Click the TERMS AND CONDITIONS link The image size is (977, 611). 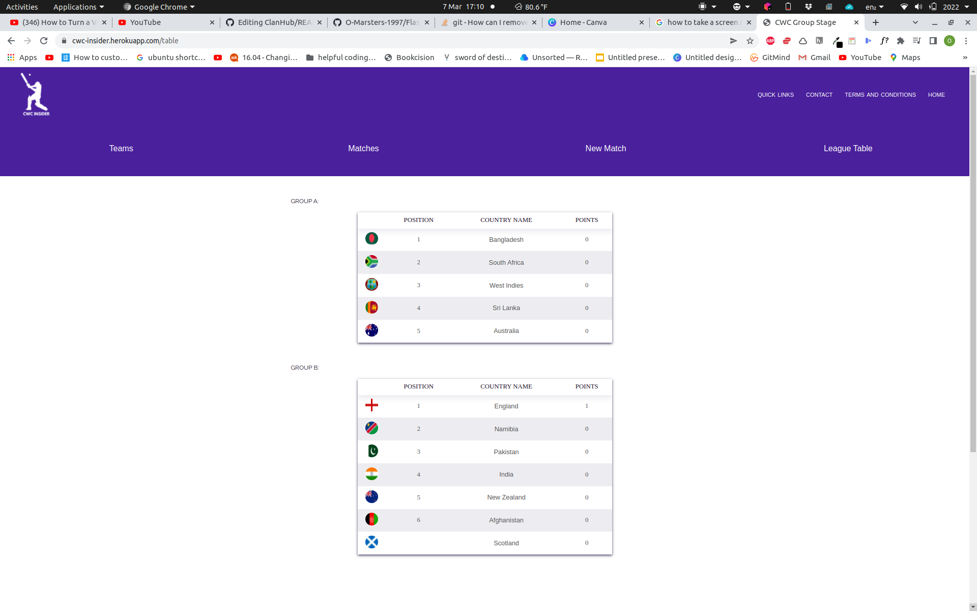click(x=880, y=95)
